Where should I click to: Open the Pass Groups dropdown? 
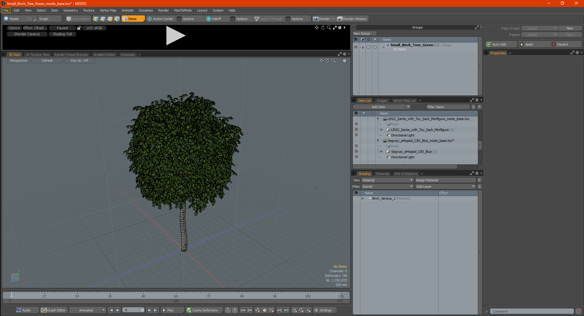point(540,28)
